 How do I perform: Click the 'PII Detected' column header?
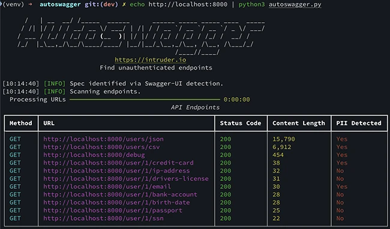359,123
